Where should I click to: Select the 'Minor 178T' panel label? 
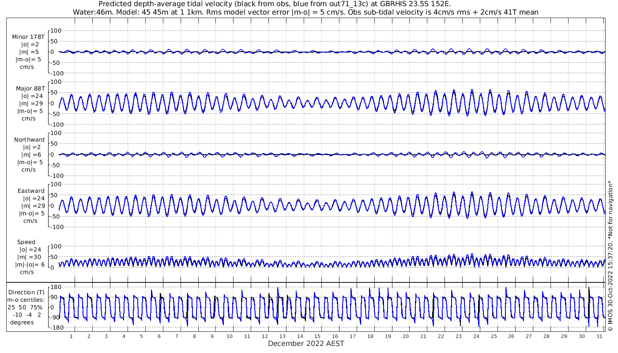(28, 37)
